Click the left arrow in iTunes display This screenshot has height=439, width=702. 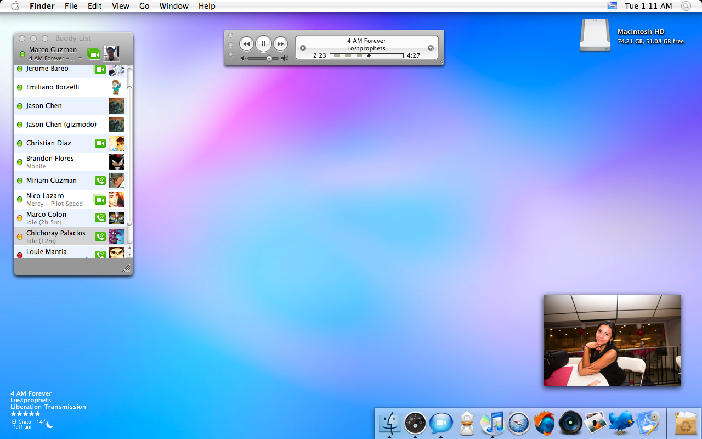pos(303,48)
